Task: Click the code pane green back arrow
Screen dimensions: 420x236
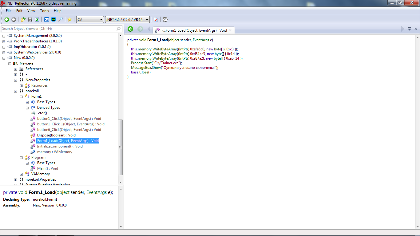Action: pos(130,29)
